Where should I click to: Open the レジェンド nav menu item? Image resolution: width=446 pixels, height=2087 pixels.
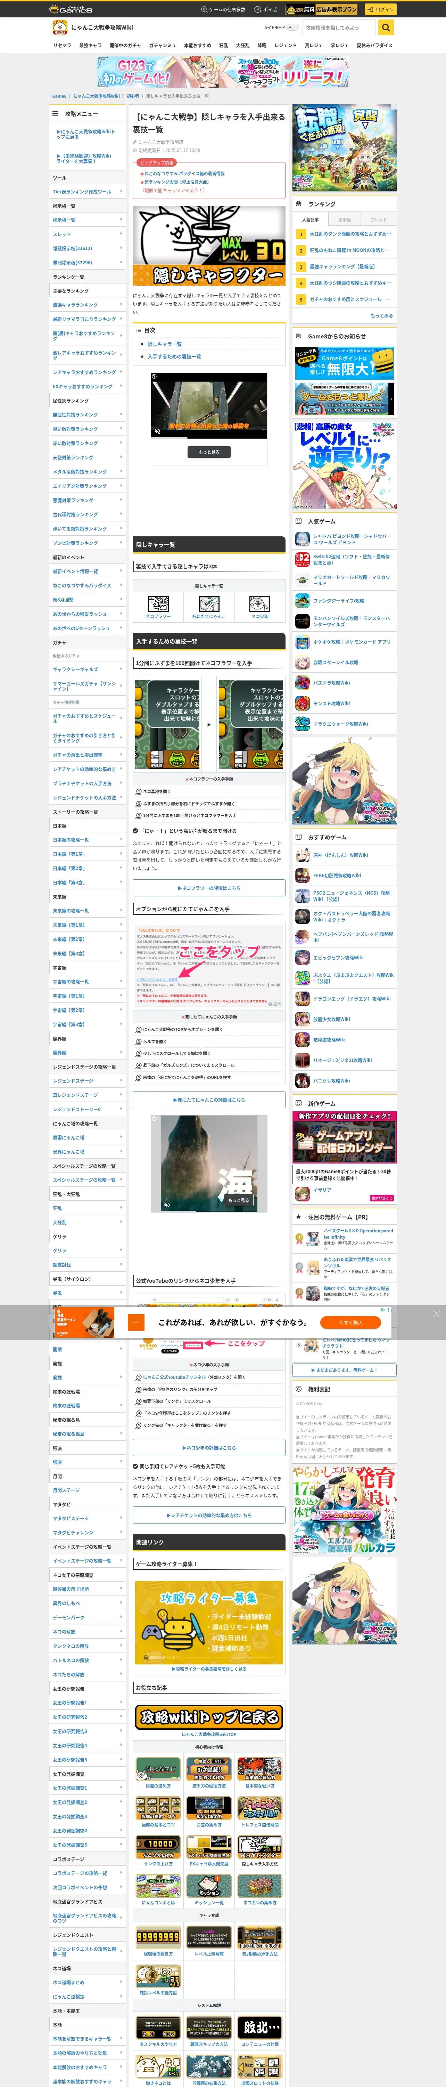point(286,45)
